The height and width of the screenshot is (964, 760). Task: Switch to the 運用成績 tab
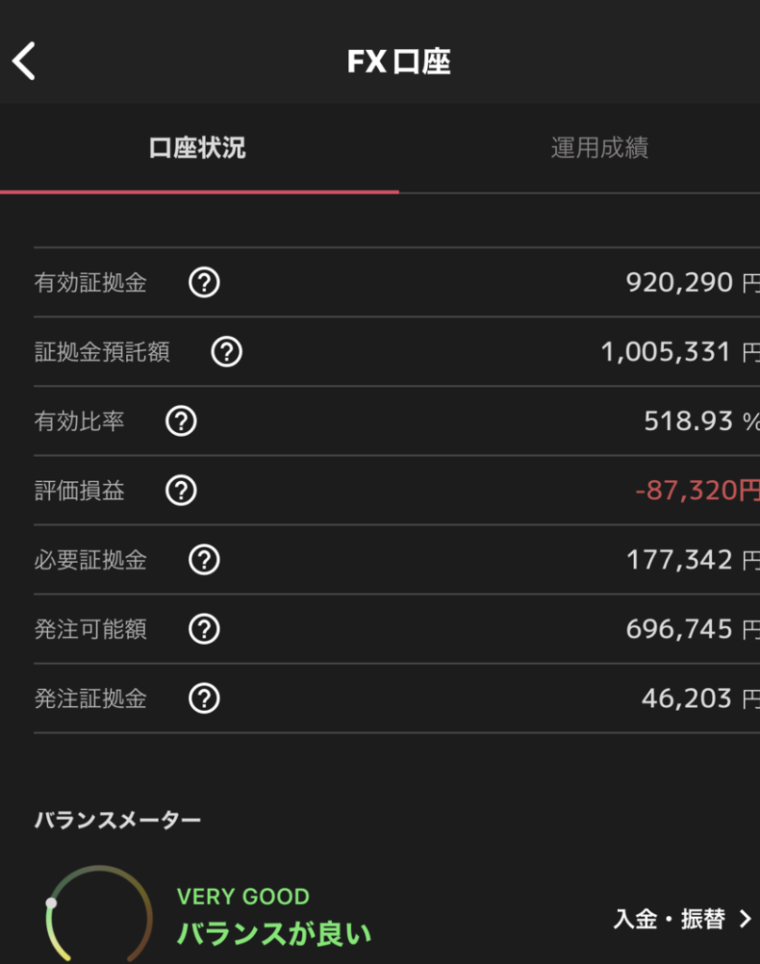599,149
